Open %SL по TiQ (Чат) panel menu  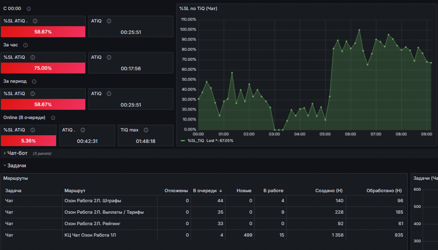pos(198,9)
